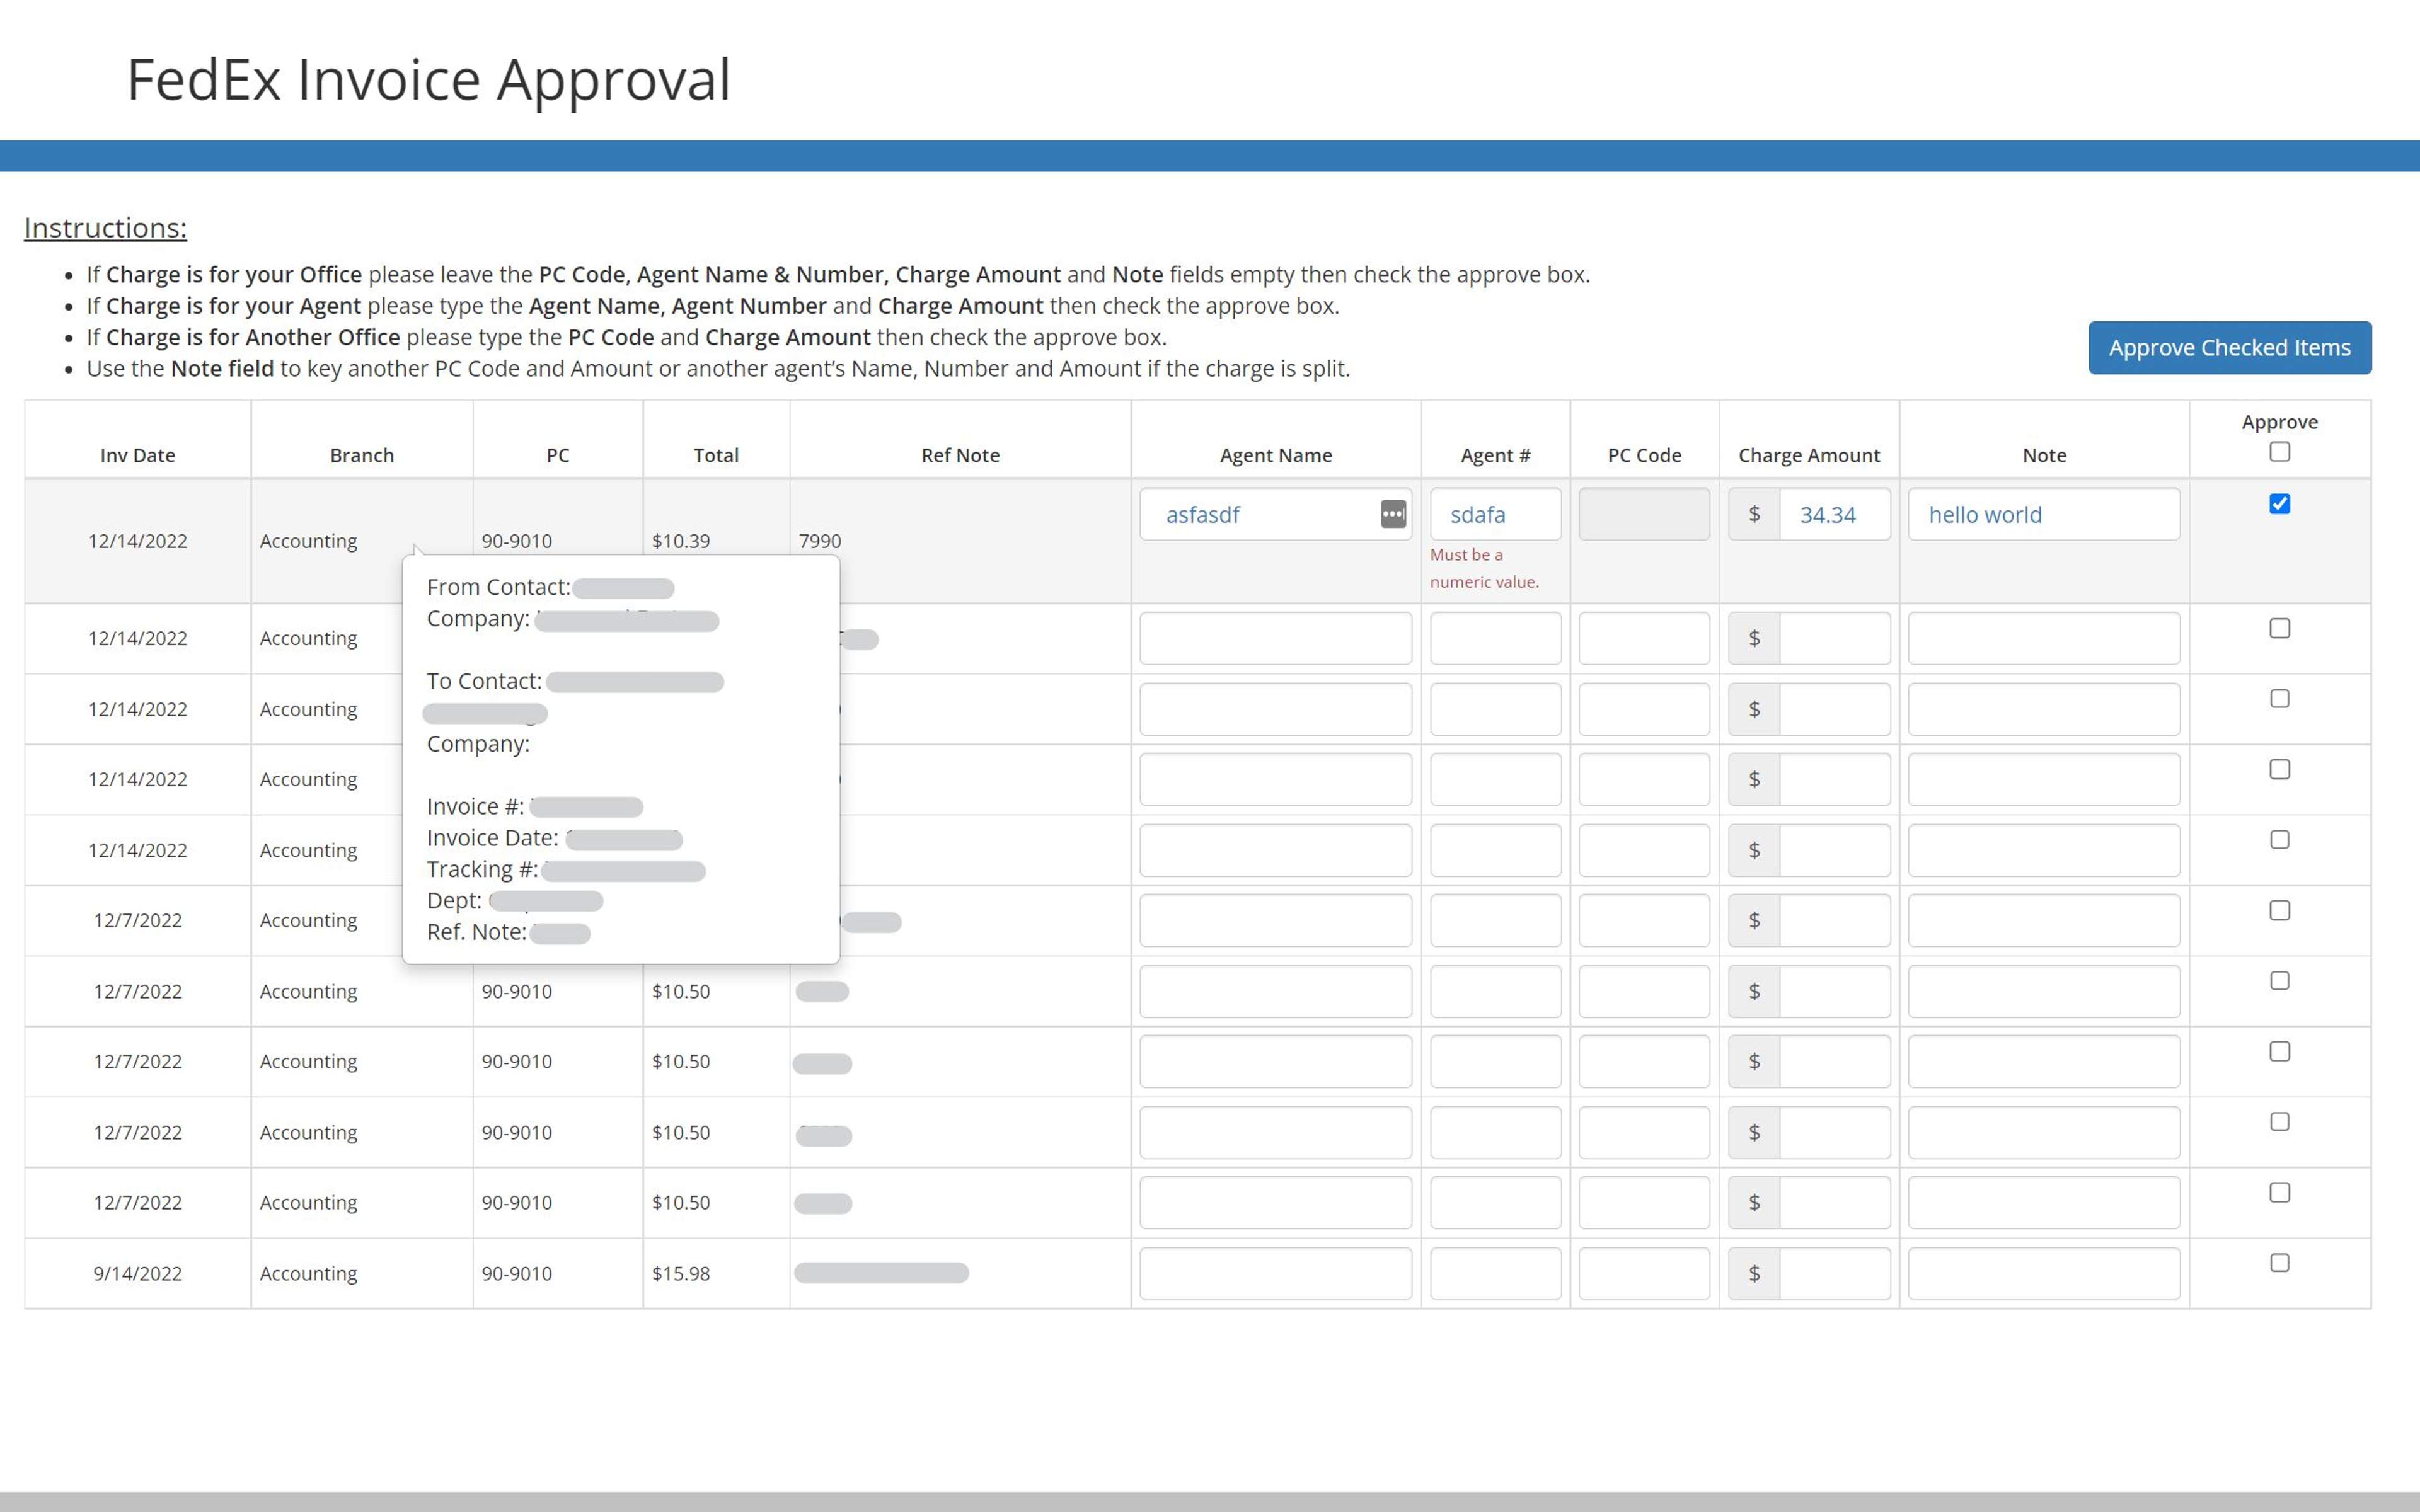Click the 7990 ref note cell

pyautogui.click(x=820, y=541)
